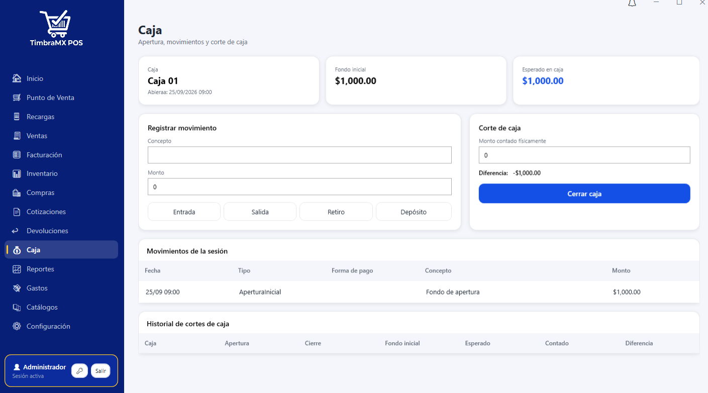Click the key icon button beside Administrador

(79, 371)
